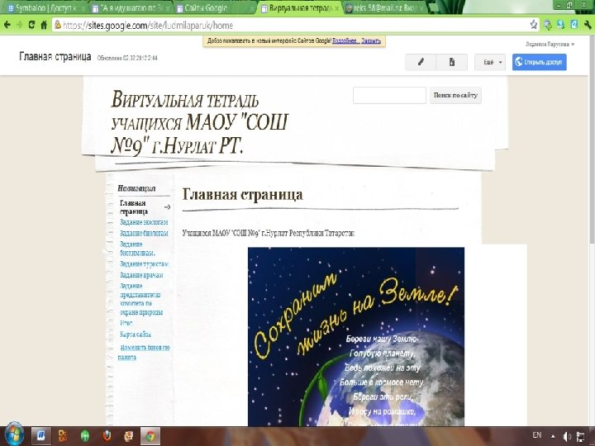The height and width of the screenshot is (446, 595).
Task: Bookmark this page with the star icon
Action: (x=534, y=25)
